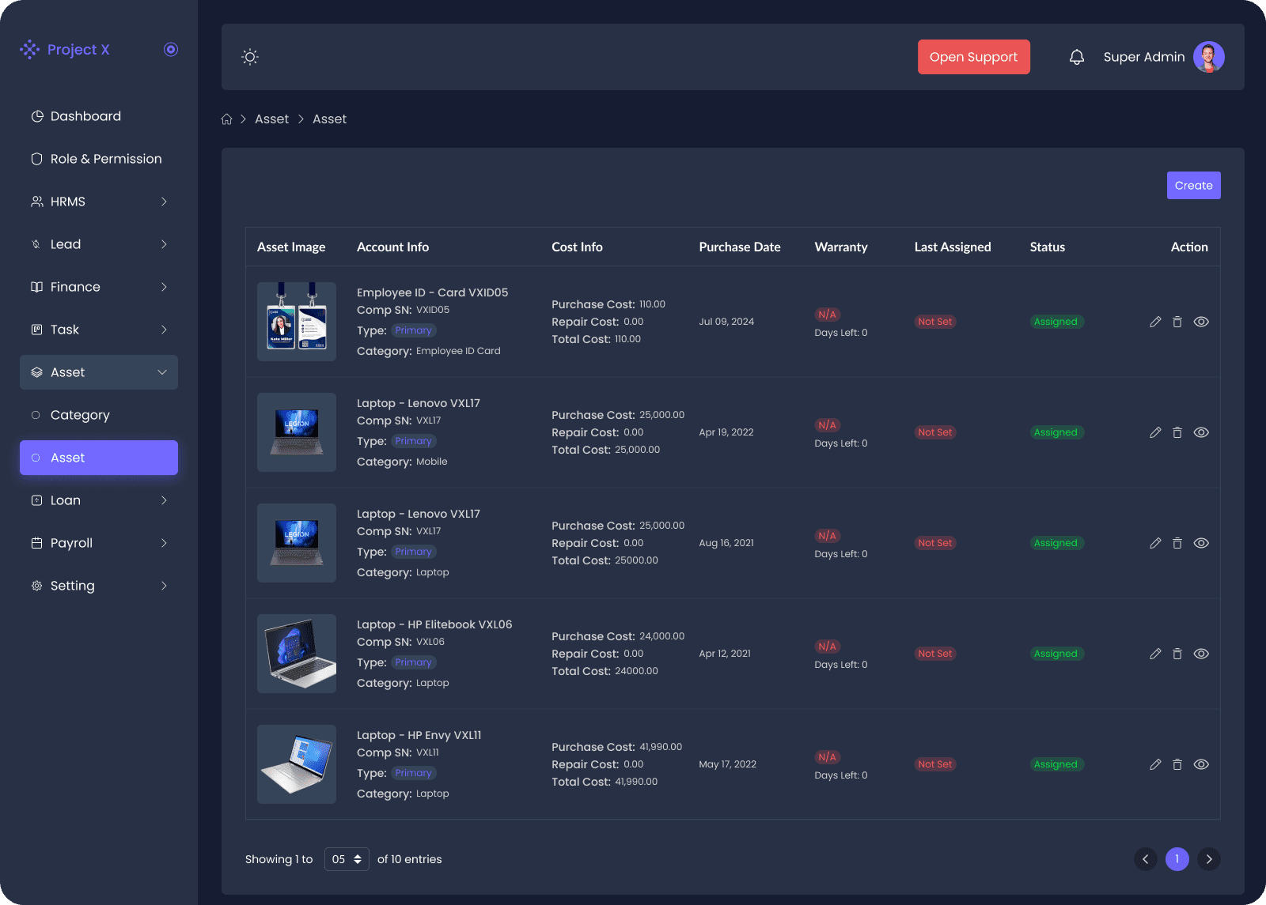Click the home breadcrumb icon
Image resolution: width=1266 pixels, height=905 pixels.
(x=227, y=119)
